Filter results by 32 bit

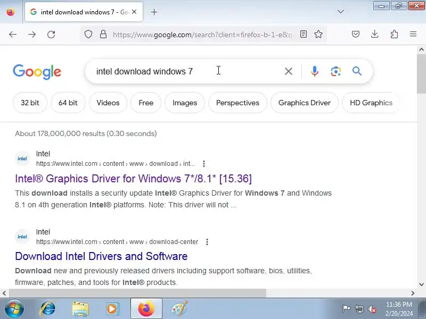30,103
